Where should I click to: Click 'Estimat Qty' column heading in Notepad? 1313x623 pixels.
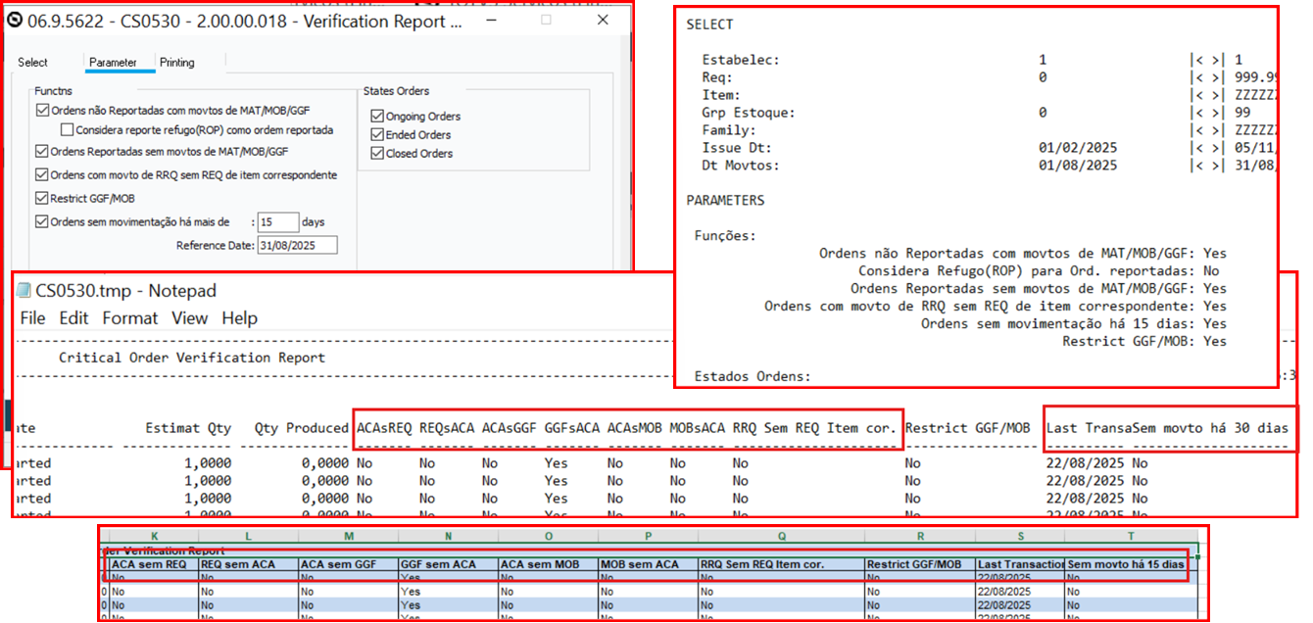click(188, 428)
